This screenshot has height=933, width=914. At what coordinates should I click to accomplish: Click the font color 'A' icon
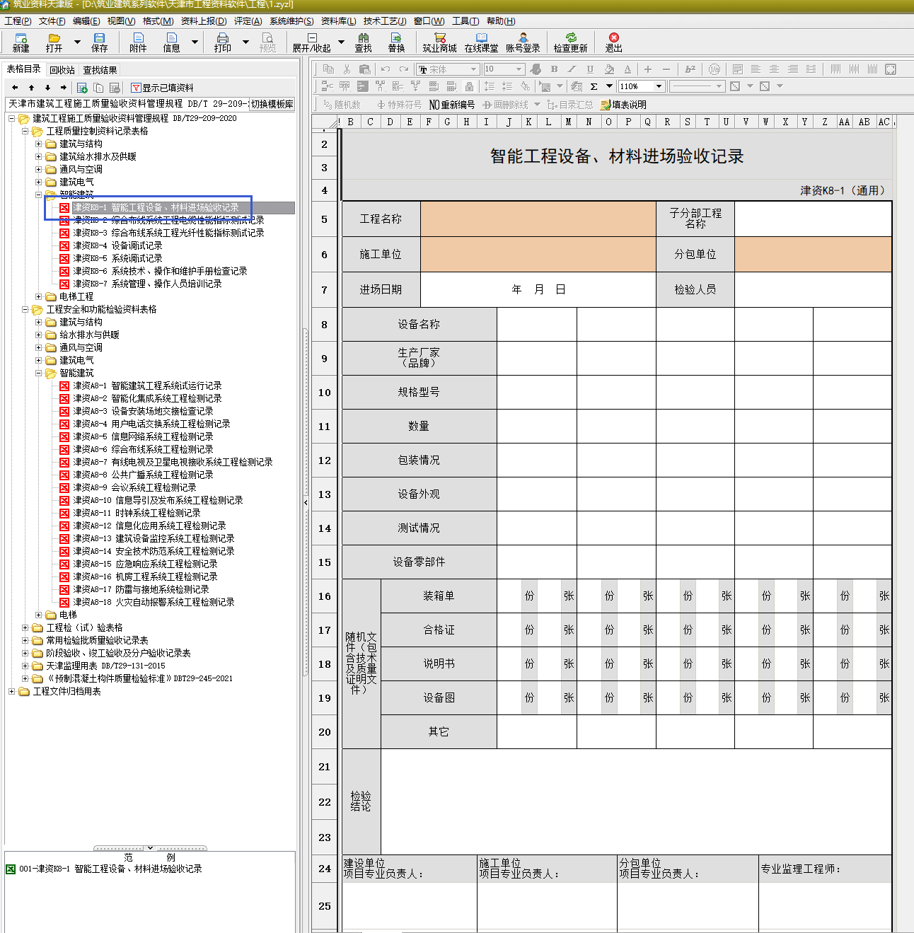(627, 69)
